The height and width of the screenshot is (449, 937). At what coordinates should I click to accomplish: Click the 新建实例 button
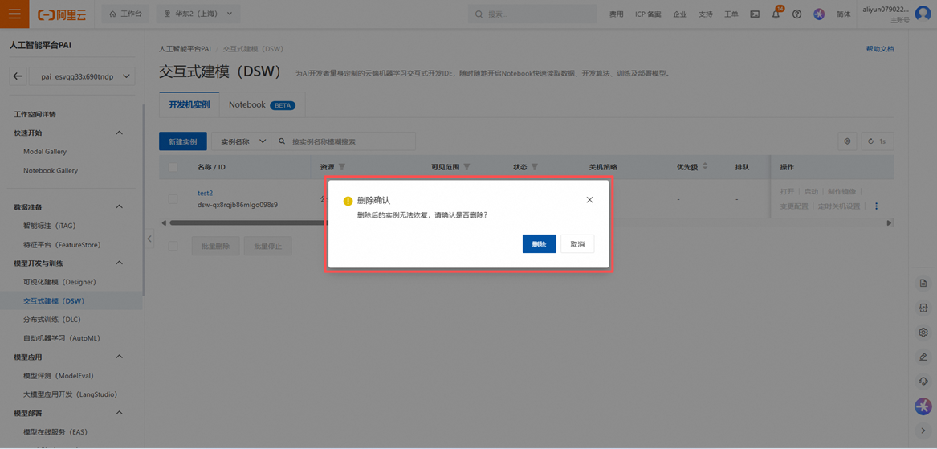coord(183,141)
